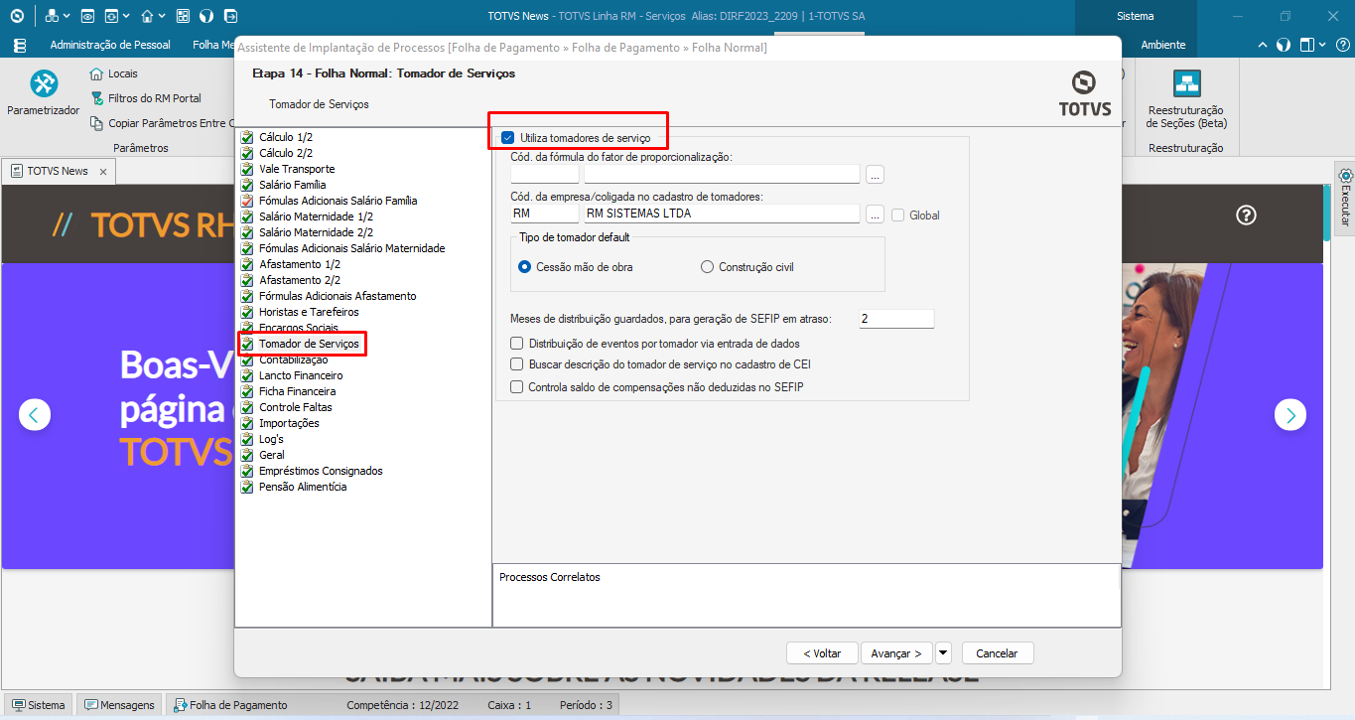Click the TOTVS application logo icon
The image size is (1355, 720).
point(17,16)
